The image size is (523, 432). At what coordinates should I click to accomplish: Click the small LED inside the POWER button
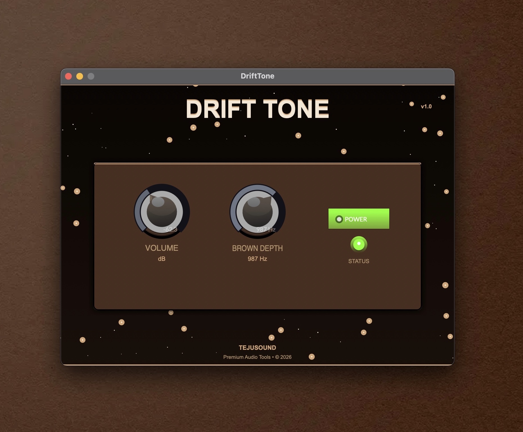tap(339, 219)
